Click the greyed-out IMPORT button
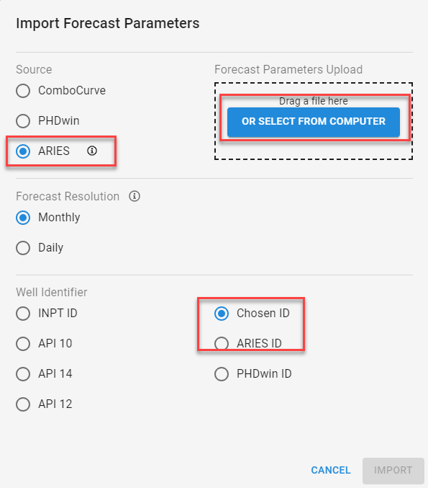 (393, 470)
